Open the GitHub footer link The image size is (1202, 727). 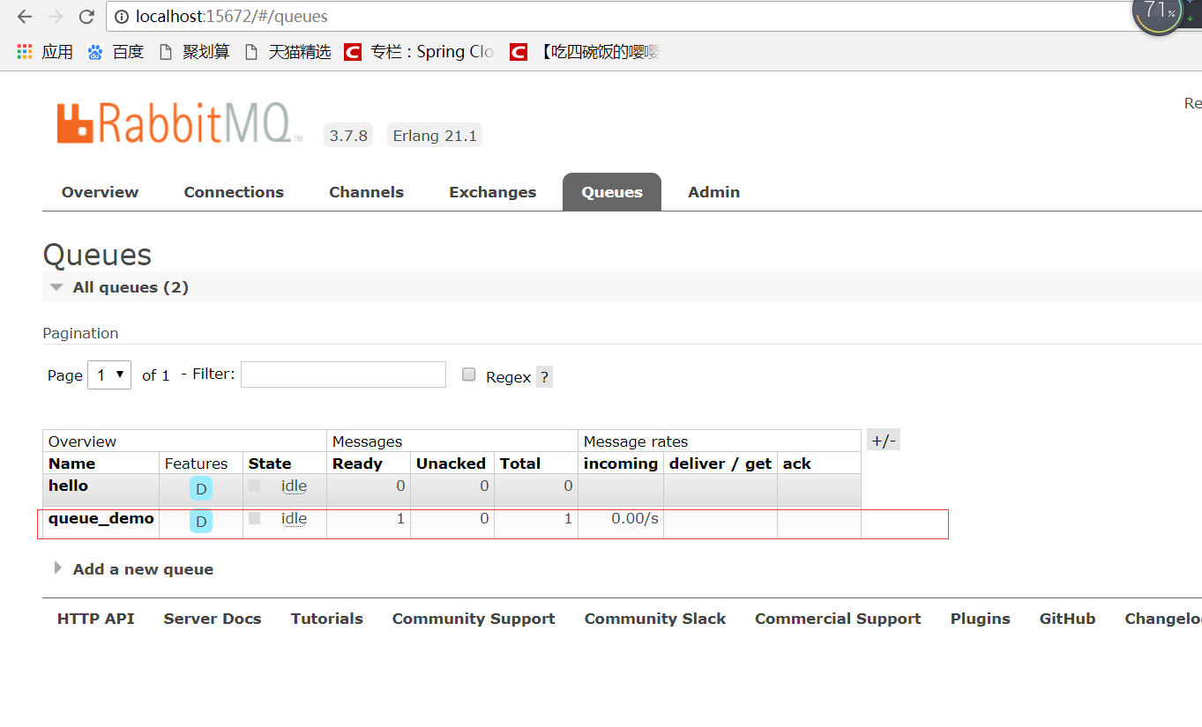1067,619
